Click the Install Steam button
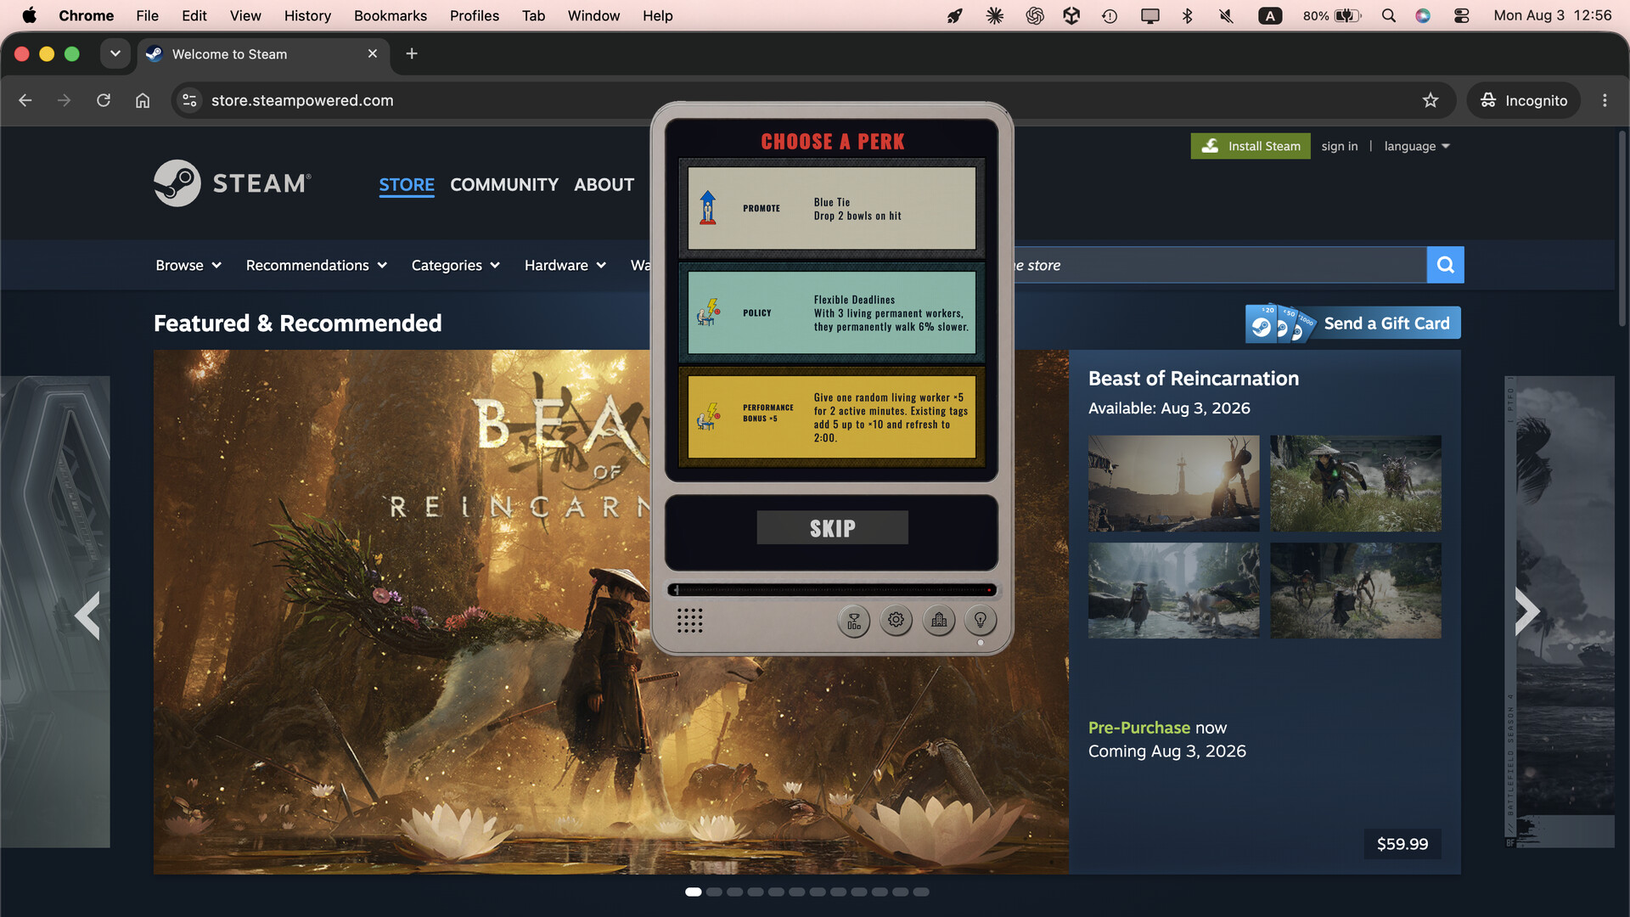This screenshot has width=1630, height=917. point(1251,146)
